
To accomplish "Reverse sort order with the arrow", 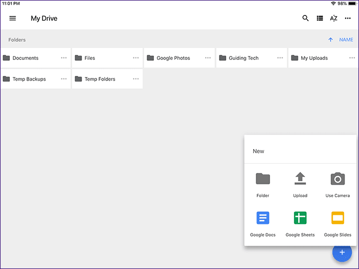I will (x=331, y=40).
